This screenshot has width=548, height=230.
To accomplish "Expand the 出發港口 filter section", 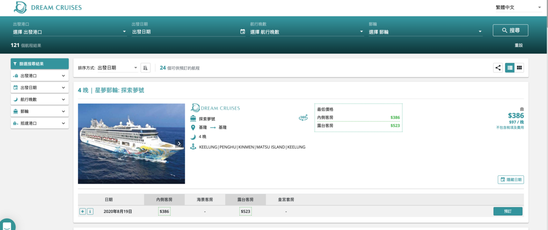I will (x=40, y=76).
